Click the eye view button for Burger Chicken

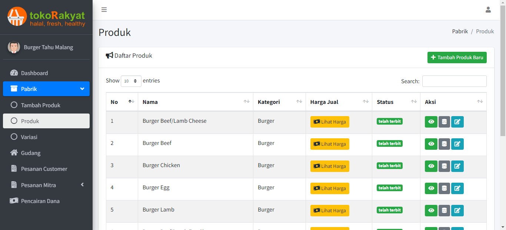click(x=431, y=166)
